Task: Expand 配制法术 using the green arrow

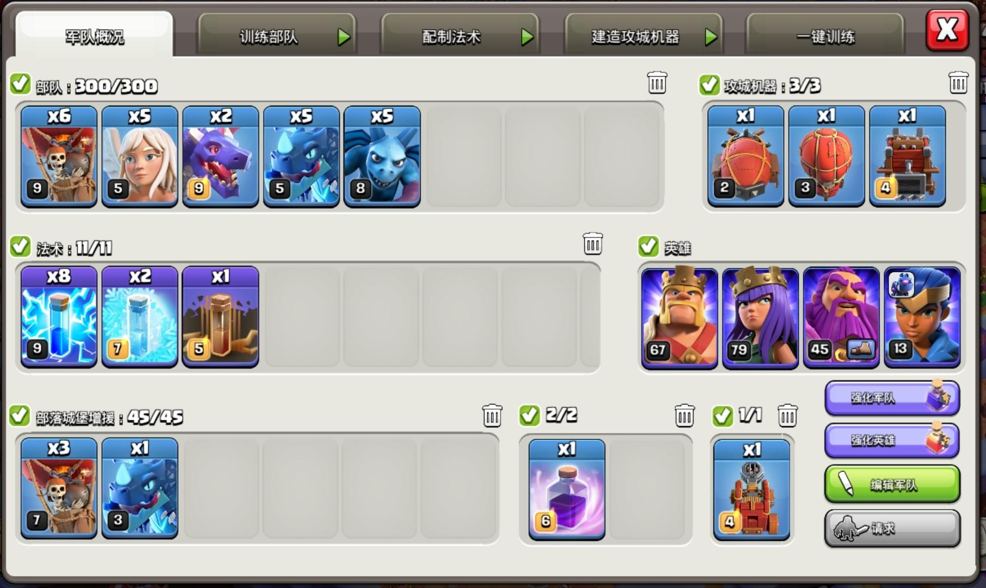Action: click(527, 37)
